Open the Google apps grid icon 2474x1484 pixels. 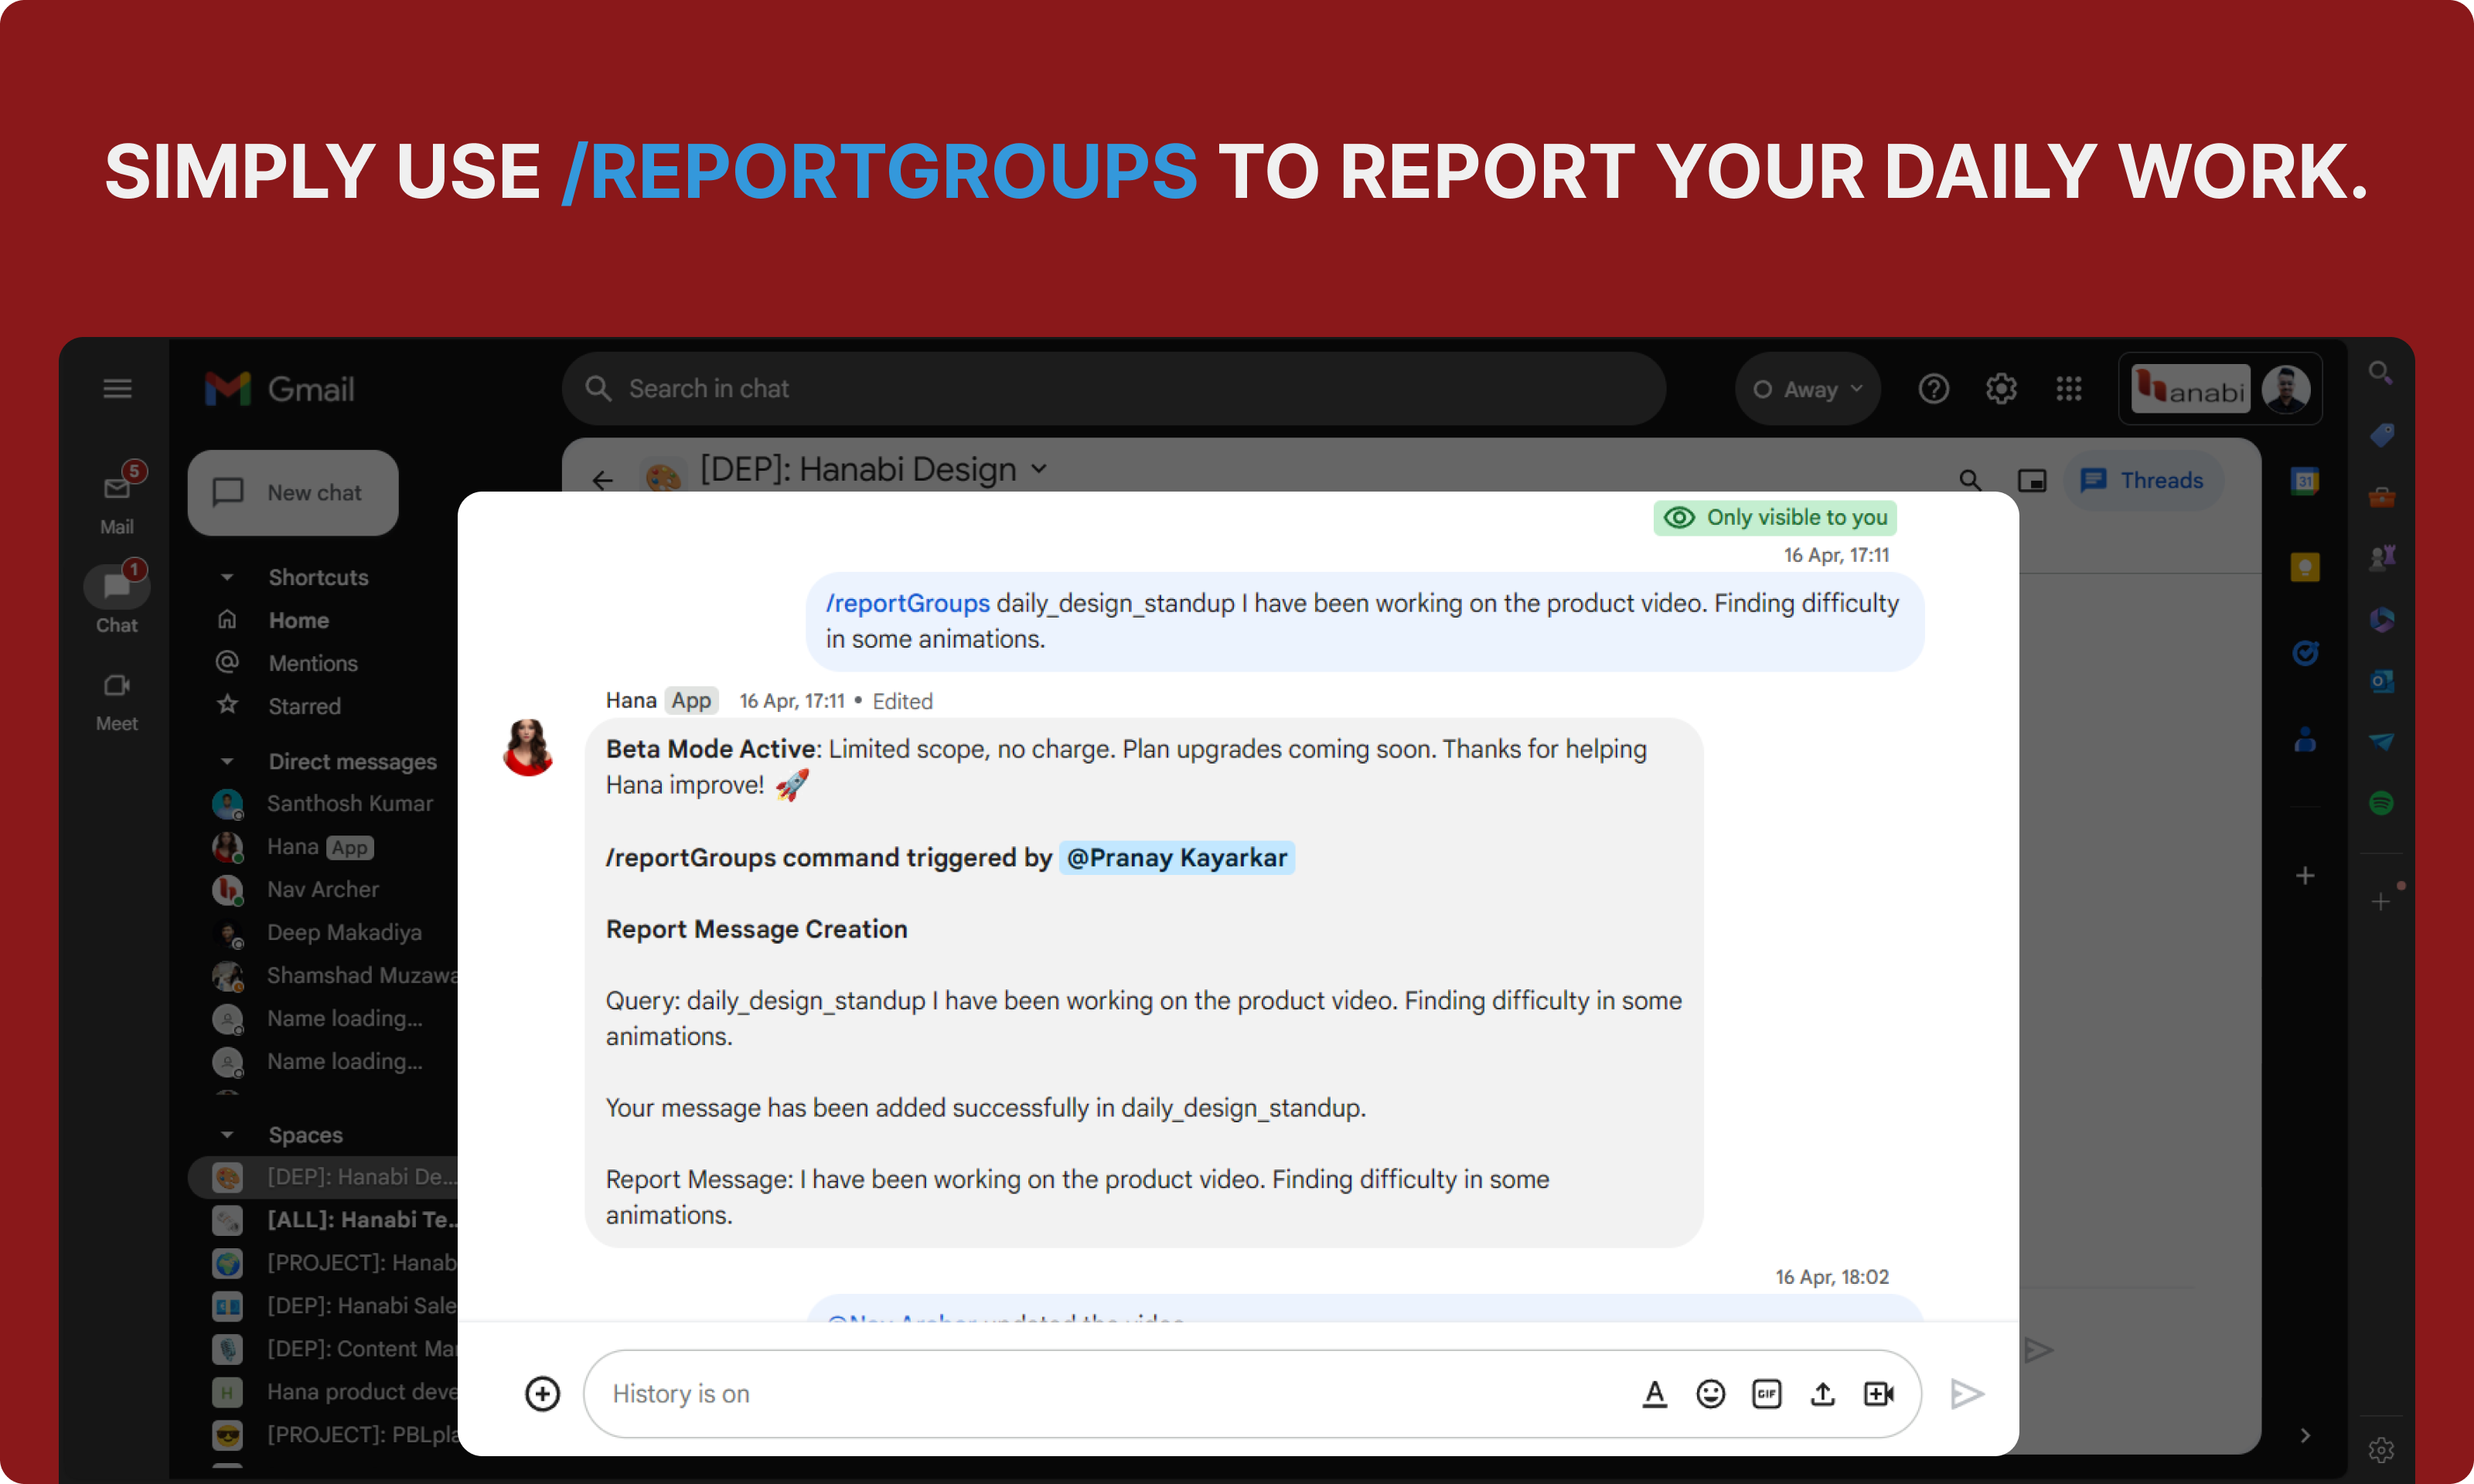(2068, 388)
